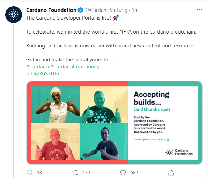208x178 pixels.
Task: Click the blue verified badge
Action: tap(80, 10)
